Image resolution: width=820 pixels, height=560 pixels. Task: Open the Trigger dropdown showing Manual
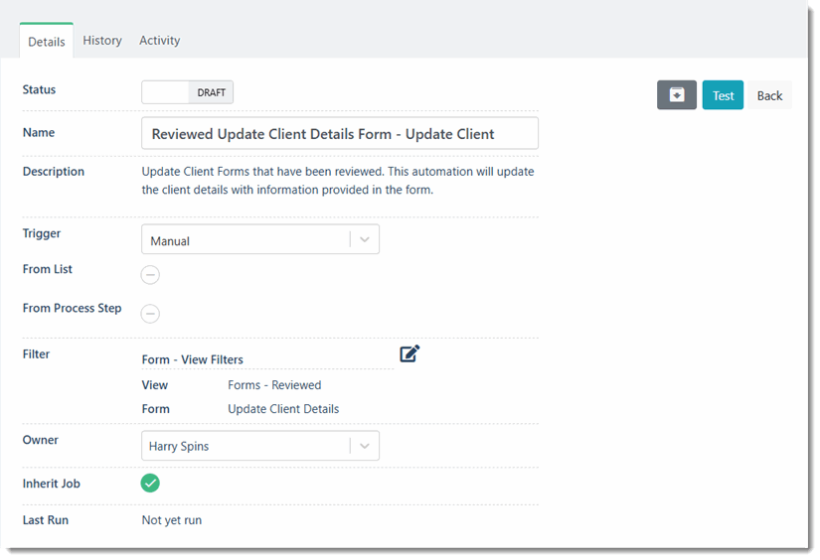click(x=260, y=239)
